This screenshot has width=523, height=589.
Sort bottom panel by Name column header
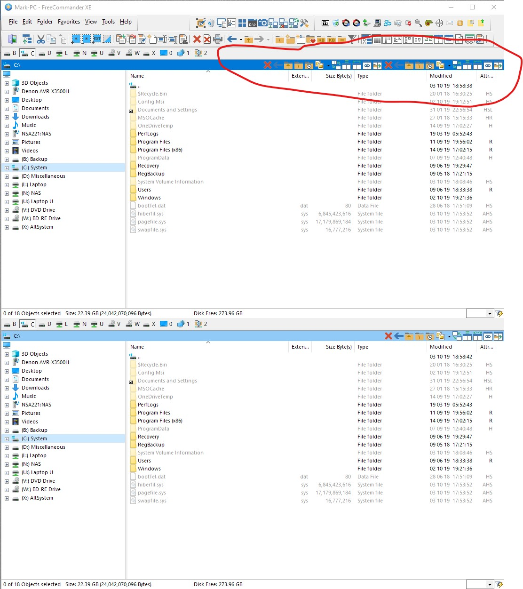pos(137,347)
